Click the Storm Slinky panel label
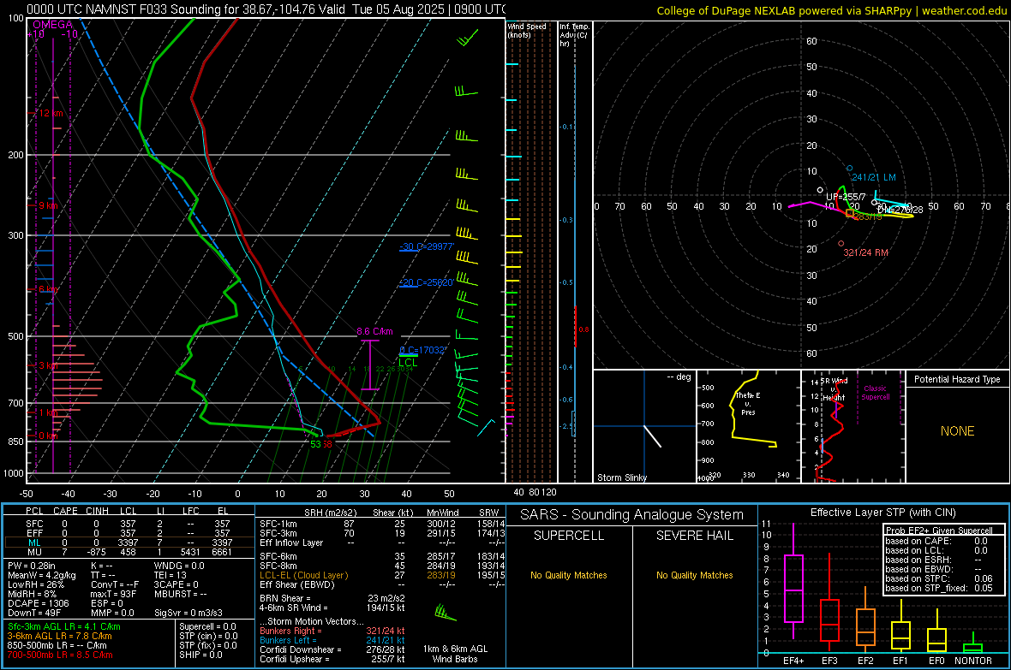This screenshot has height=670, width=1011. click(622, 477)
